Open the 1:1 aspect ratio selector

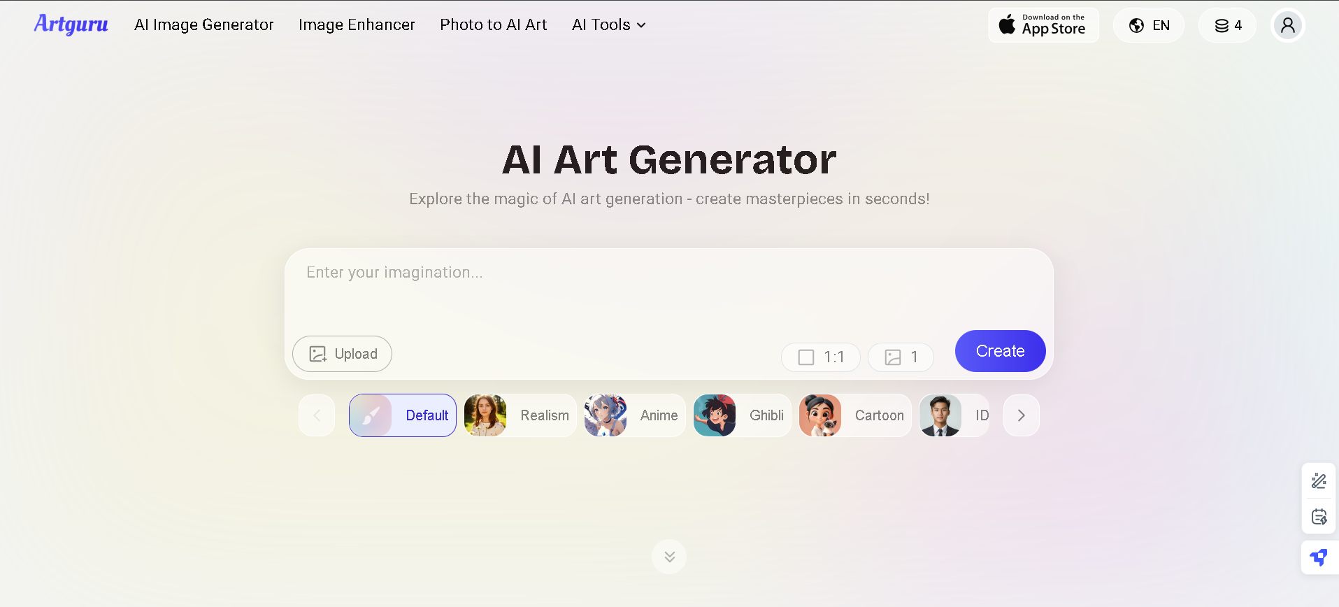point(821,357)
